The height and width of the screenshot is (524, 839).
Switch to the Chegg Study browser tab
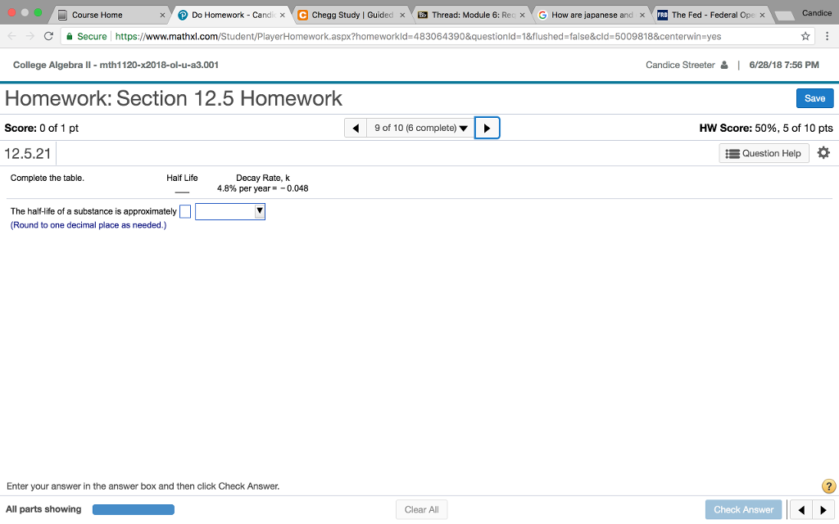(348, 14)
